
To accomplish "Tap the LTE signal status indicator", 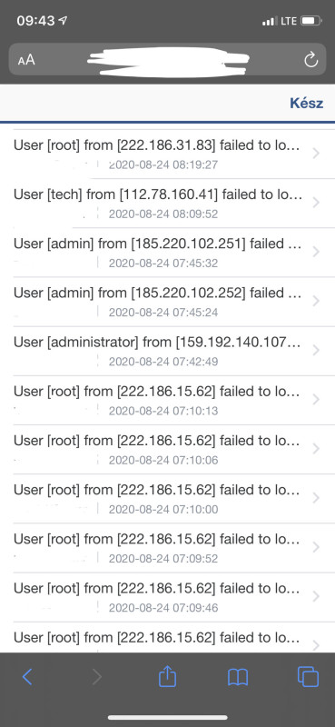I will tap(288, 21).
